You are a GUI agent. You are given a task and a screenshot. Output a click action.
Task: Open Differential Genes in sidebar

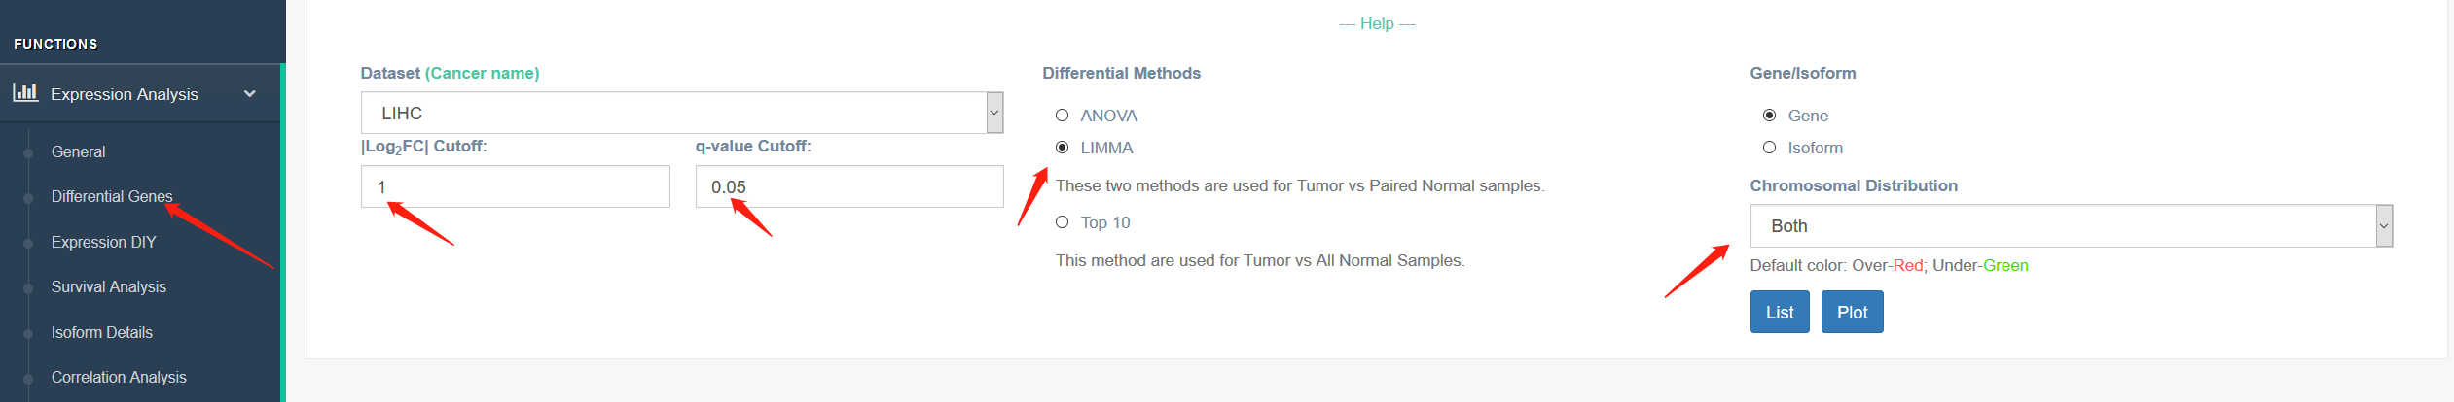click(112, 197)
